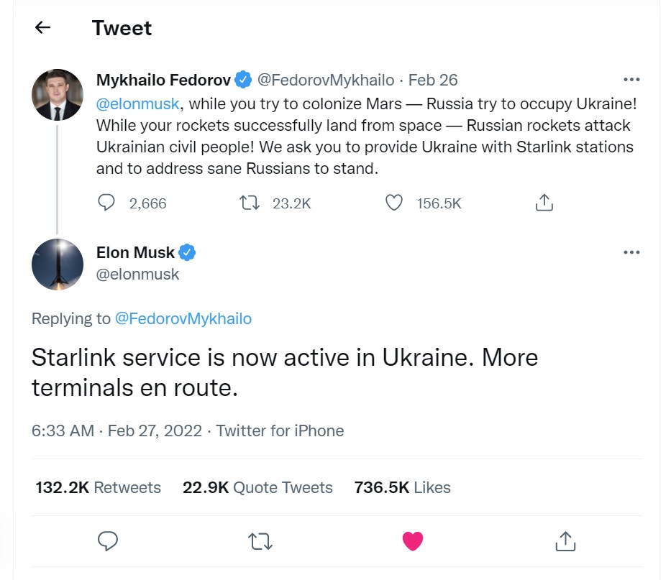Share Elon Musk's Starlink tweet
This screenshot has height=580, width=671.
coord(565,540)
